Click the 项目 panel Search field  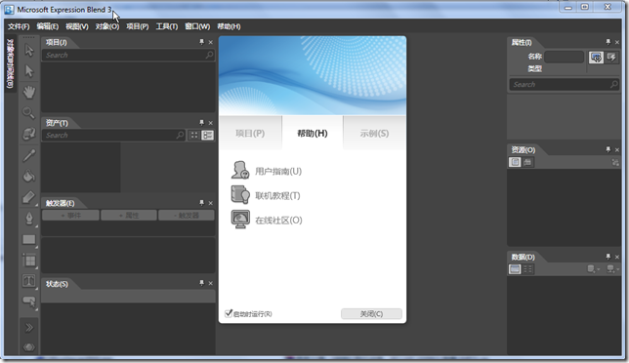[x=128, y=55]
